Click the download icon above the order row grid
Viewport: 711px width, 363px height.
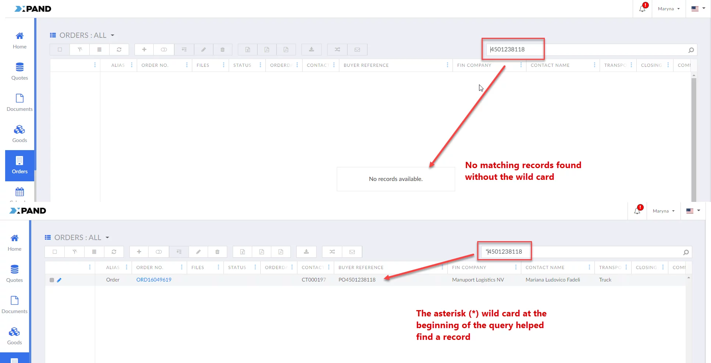[306, 252]
